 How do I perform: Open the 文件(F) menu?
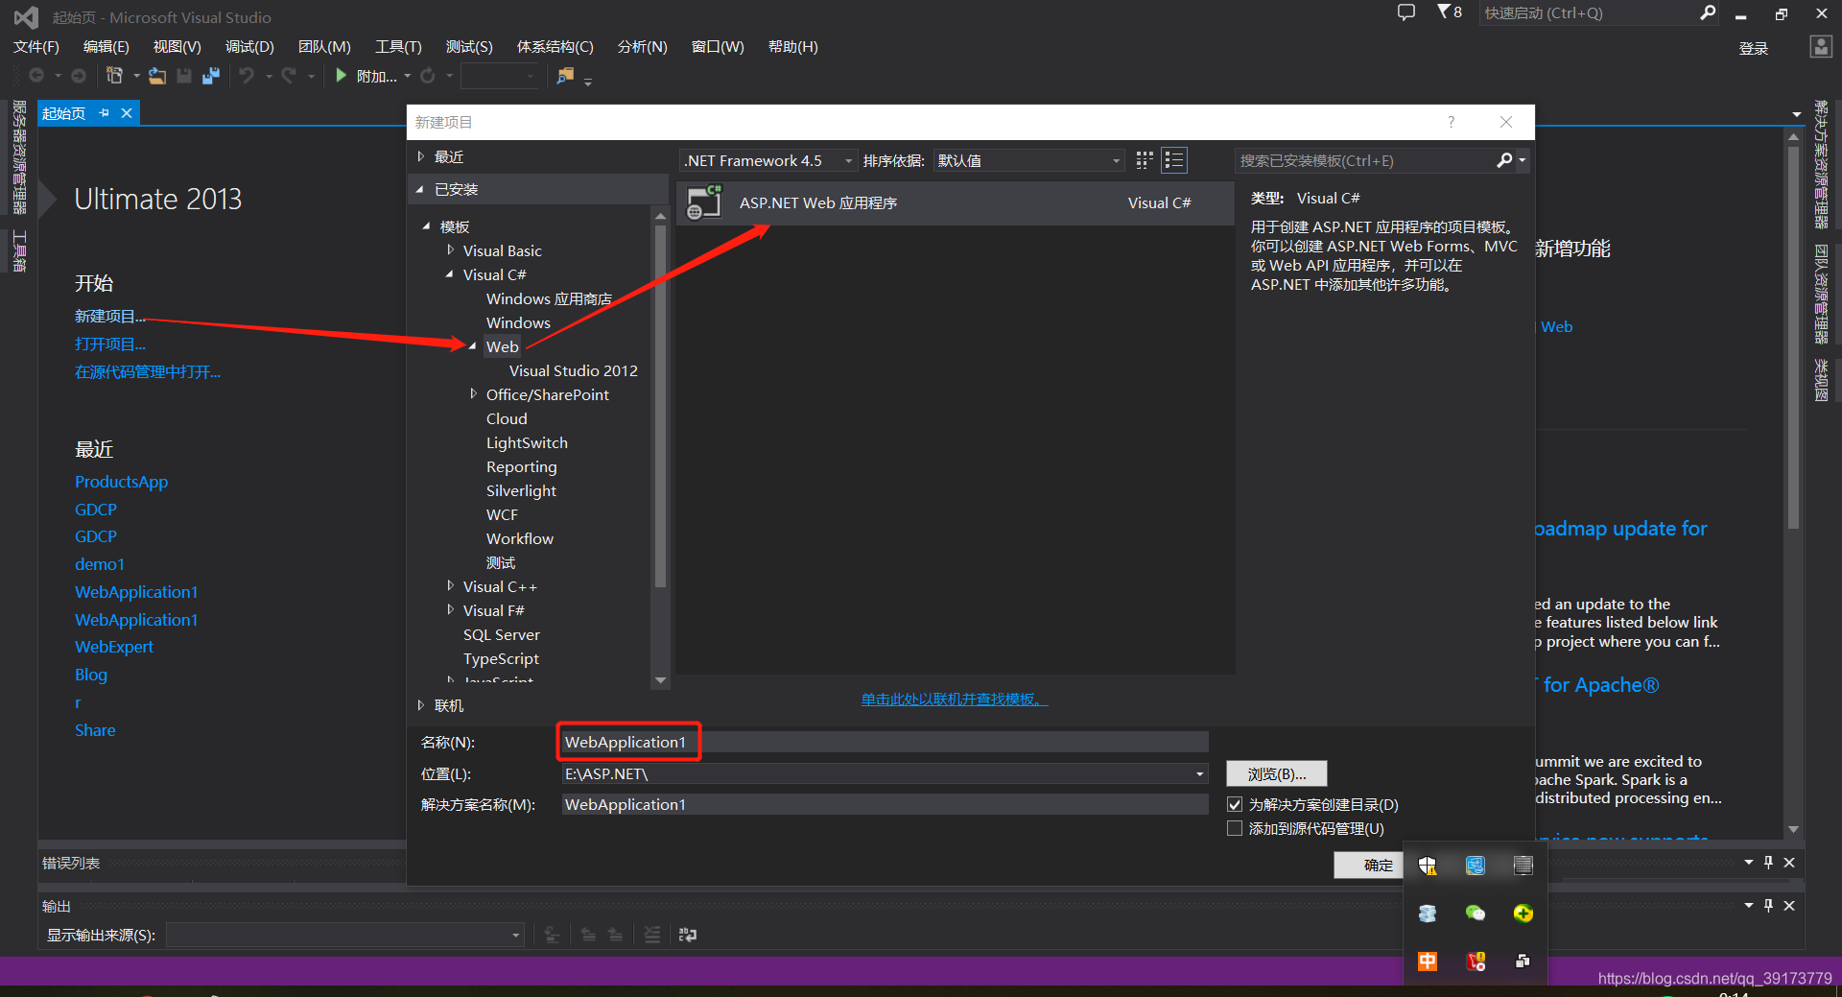[35, 47]
